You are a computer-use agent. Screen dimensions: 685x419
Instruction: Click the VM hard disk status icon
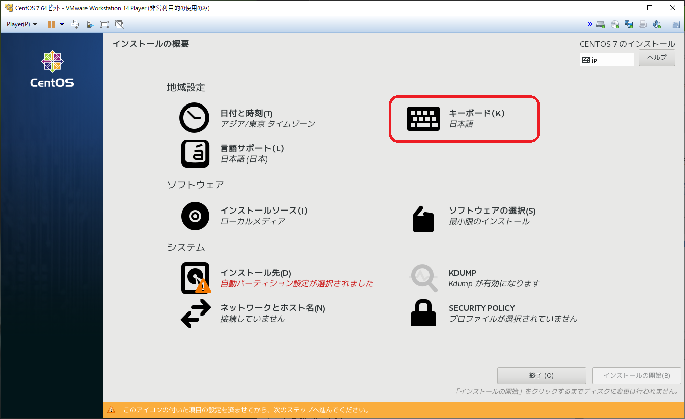coord(600,24)
